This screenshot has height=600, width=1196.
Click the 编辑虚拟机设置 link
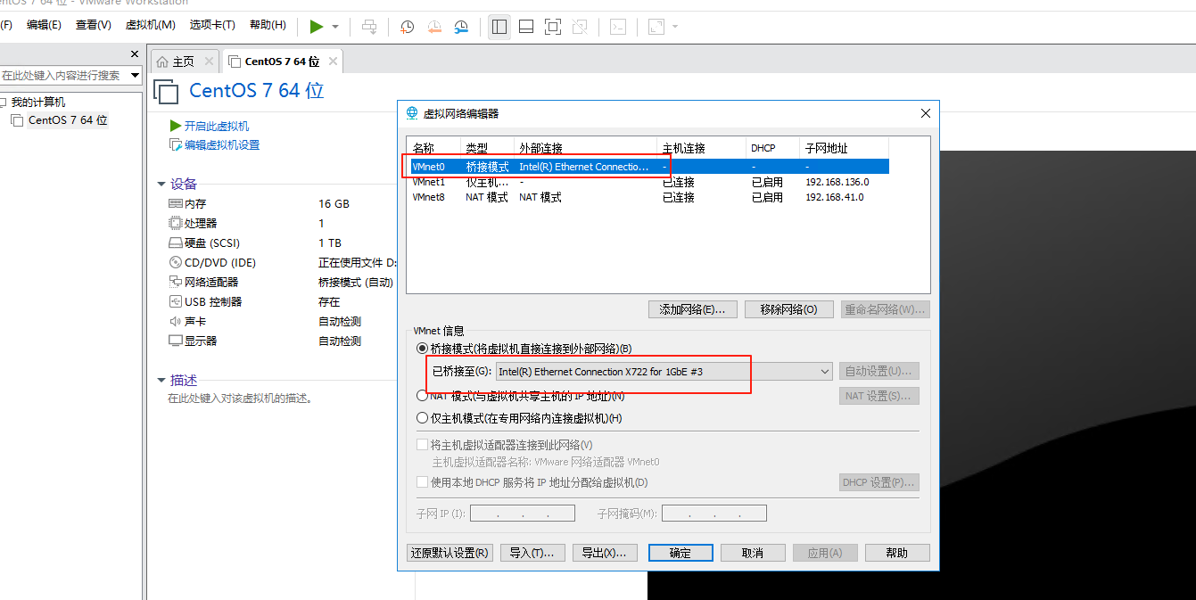pyautogui.click(x=222, y=145)
